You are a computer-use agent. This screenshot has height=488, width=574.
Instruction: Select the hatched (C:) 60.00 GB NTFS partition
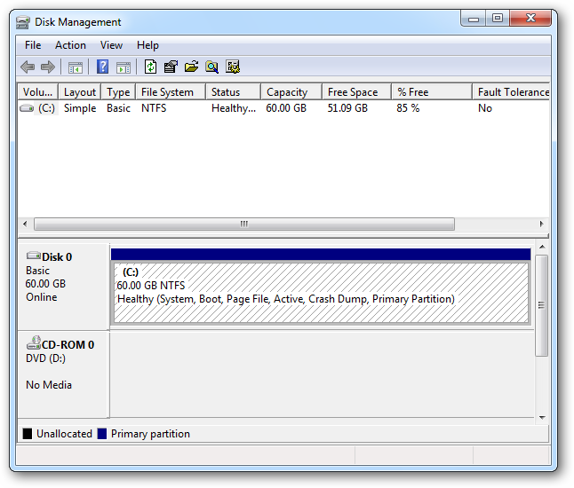click(x=321, y=293)
